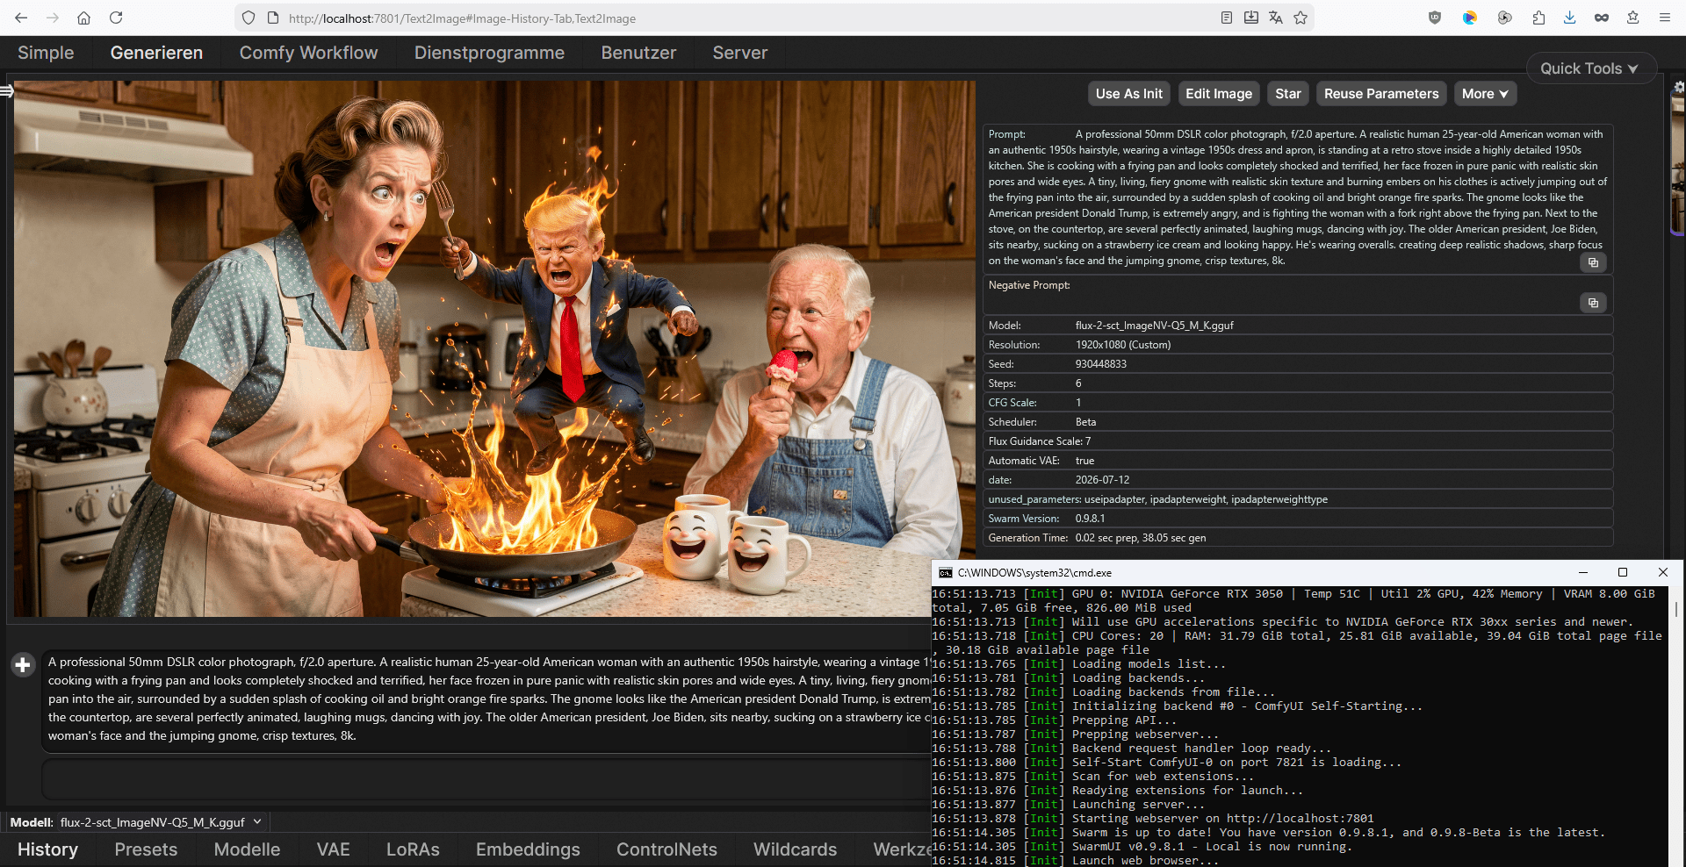Click the colorful play-shaped extension icon
Viewport: 1686px width, 867px height.
click(1469, 18)
